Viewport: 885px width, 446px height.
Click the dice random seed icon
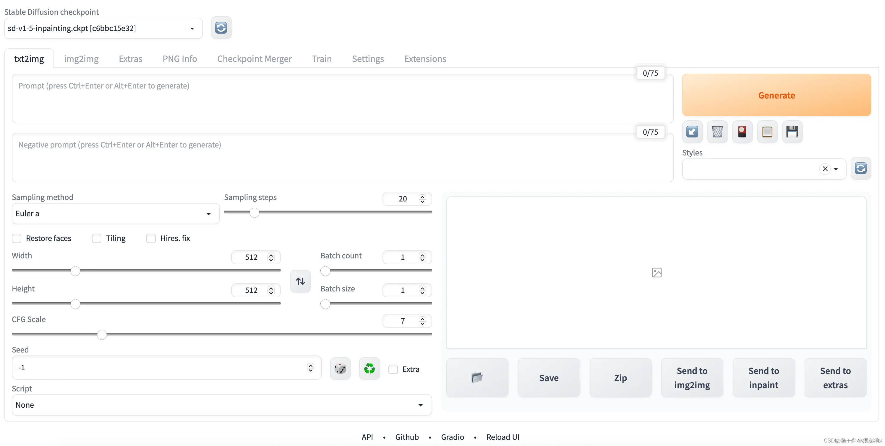340,368
